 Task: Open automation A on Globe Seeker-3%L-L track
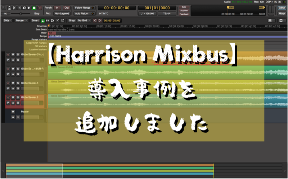pyautogui.click(x=13, y=60)
